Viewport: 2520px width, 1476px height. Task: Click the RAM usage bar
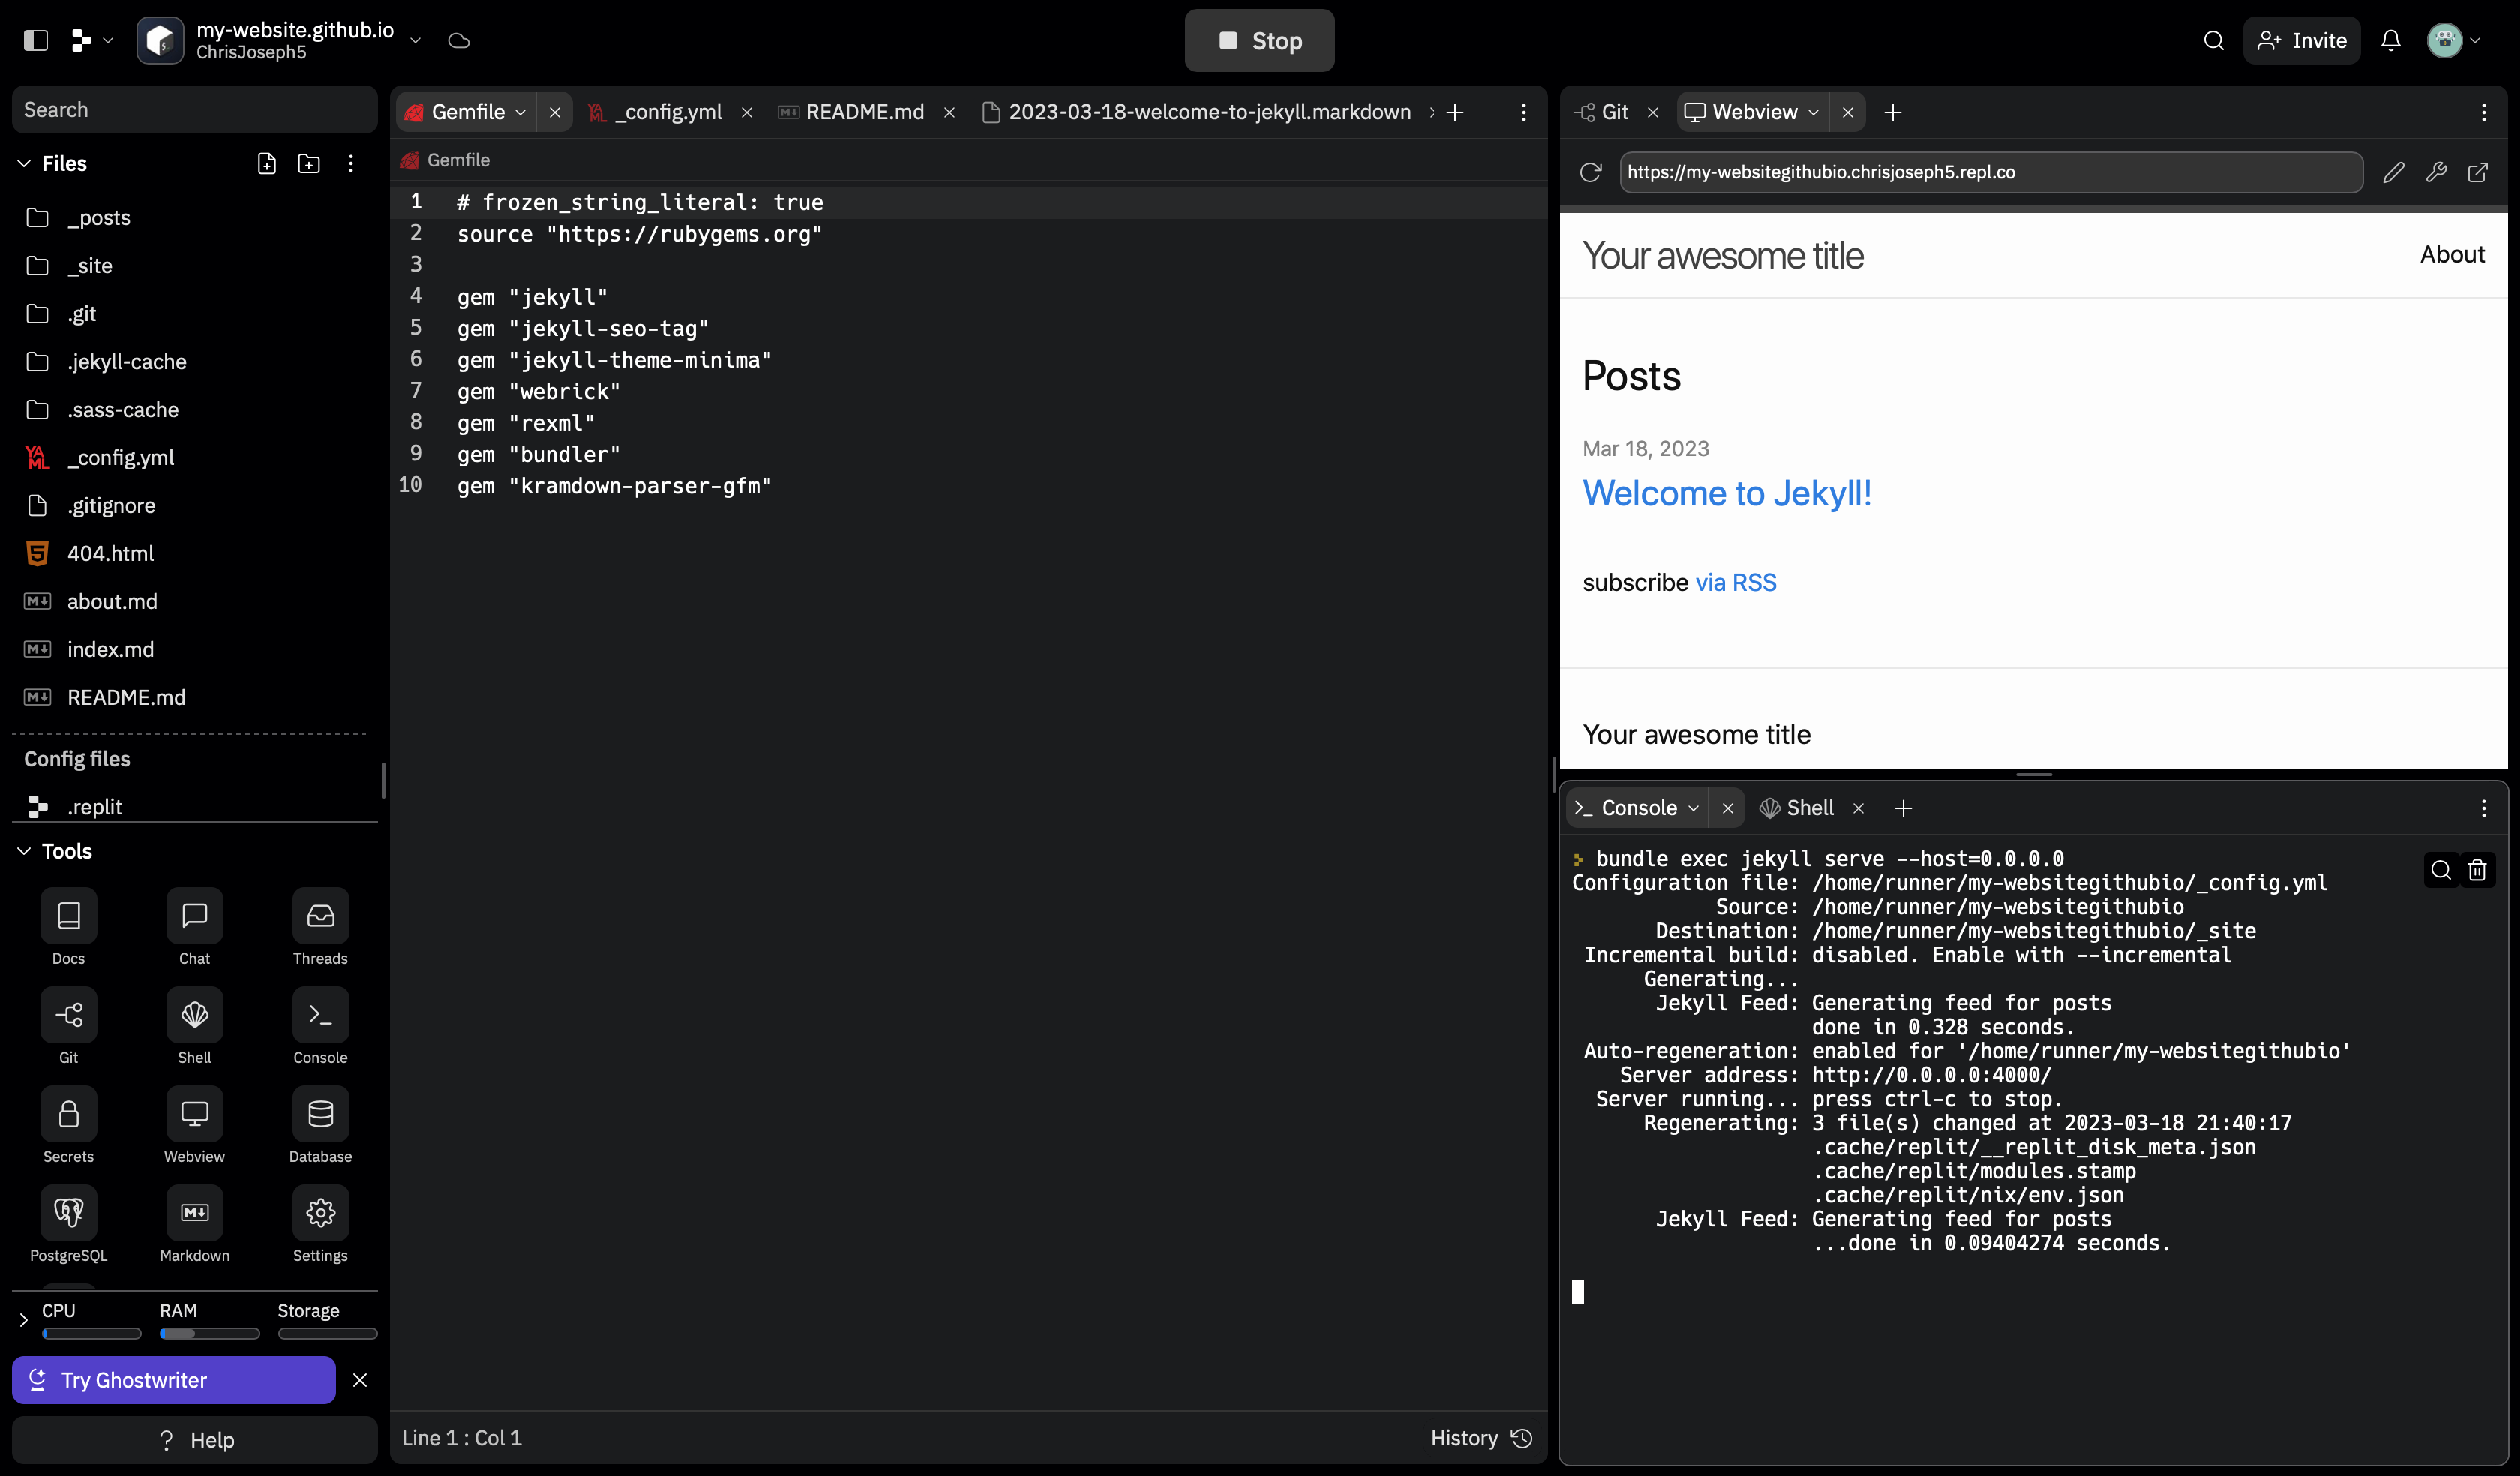coord(209,1333)
